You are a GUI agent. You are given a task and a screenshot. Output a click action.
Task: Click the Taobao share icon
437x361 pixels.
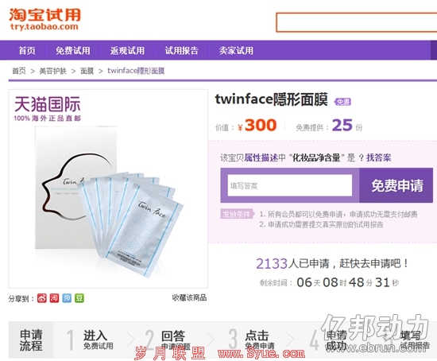pos(54,298)
